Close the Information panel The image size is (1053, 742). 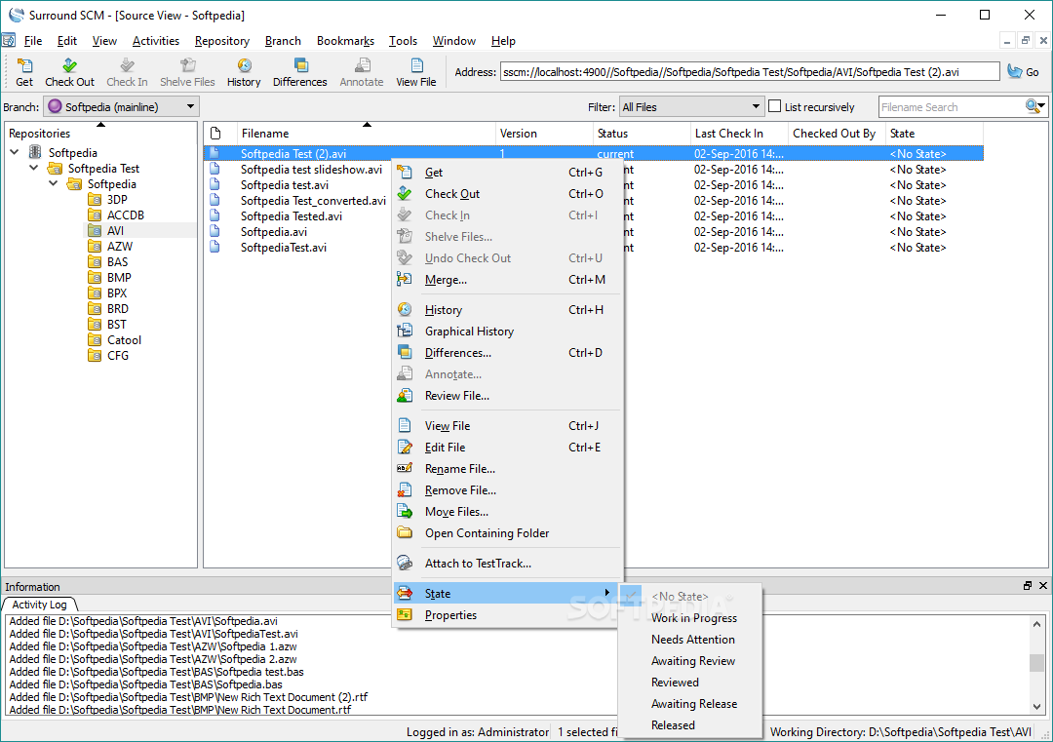[1043, 586]
